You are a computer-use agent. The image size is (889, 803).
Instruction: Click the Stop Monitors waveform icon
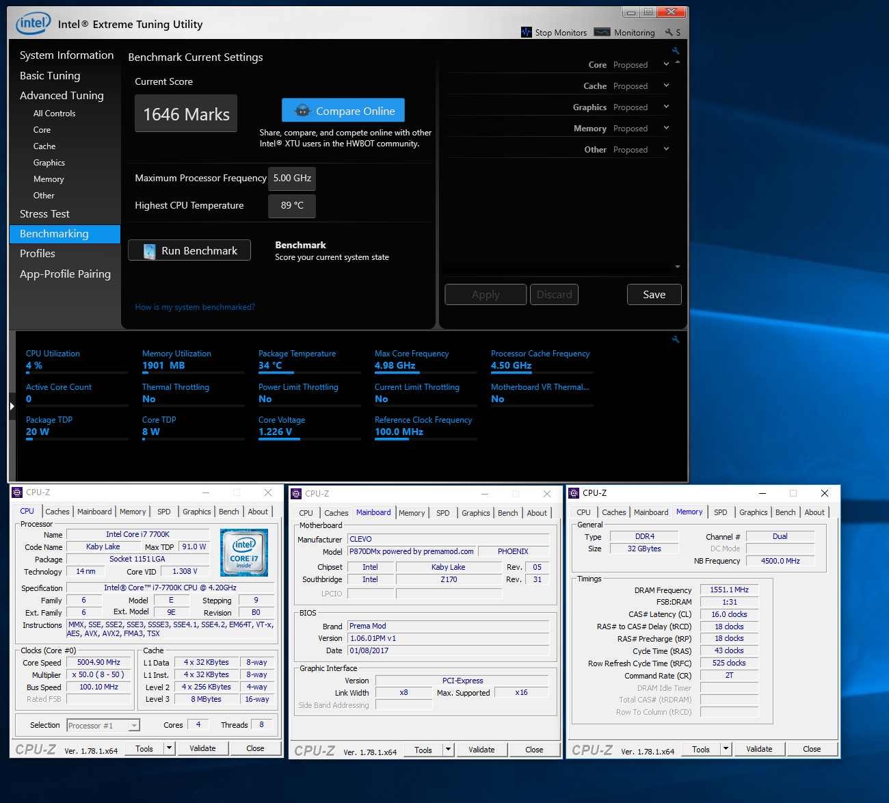point(526,32)
